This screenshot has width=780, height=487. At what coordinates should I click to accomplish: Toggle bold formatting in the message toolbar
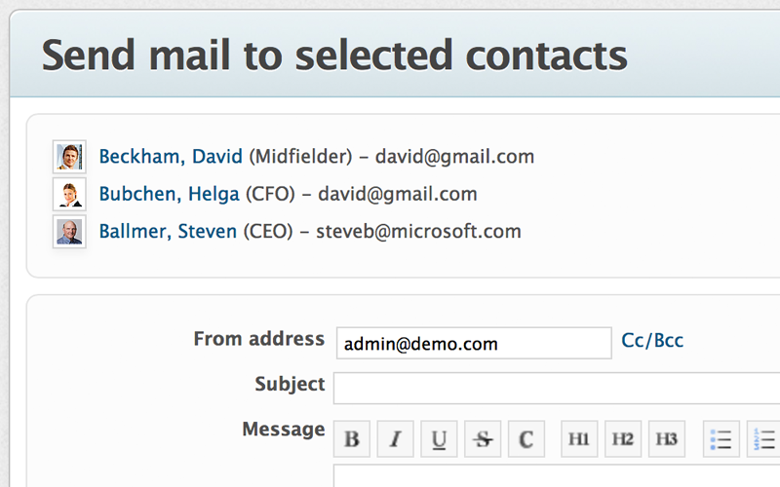tap(352, 439)
